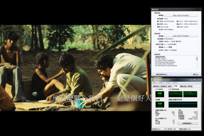Switch to the Services tab in Task Manager

170,86
